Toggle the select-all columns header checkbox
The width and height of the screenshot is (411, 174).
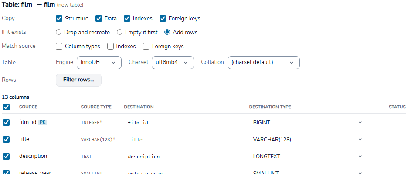click(6, 107)
